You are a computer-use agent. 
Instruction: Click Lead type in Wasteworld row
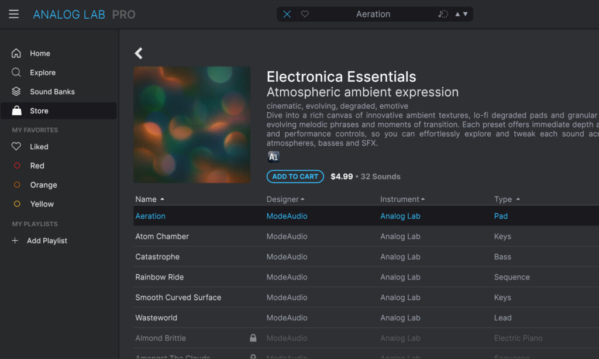tap(502, 317)
